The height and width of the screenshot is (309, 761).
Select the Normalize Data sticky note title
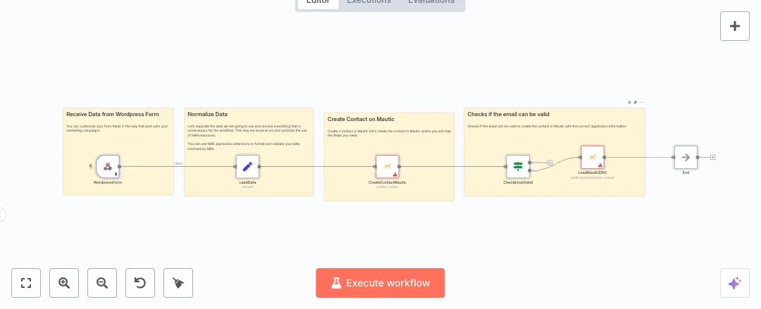(206, 114)
